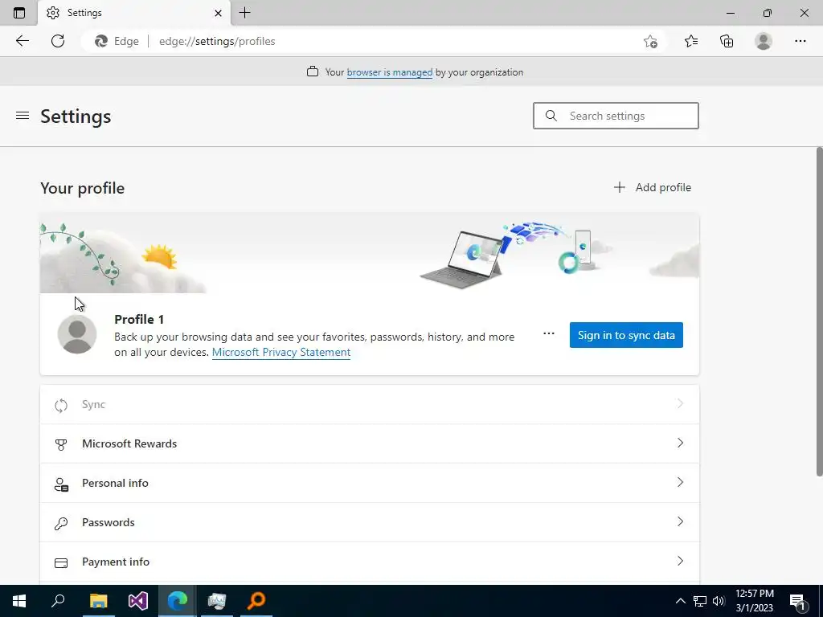823x617 pixels.
Task: Open the vertical tabs actions menu
Action: click(19, 13)
